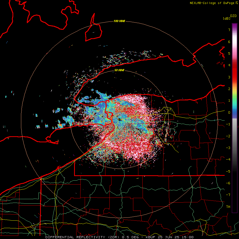Click the NEXLAB-College of DuPage label
Screen dimensions: 239x239
click(212, 3)
